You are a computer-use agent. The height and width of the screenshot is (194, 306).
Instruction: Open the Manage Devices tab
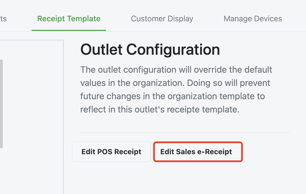[253, 19]
